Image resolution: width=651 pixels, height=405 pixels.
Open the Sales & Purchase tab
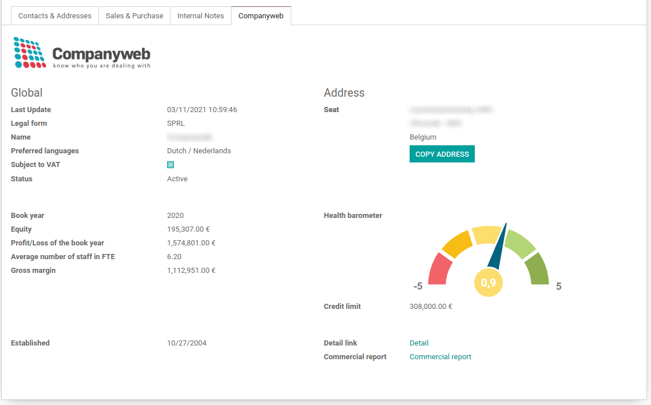(134, 15)
